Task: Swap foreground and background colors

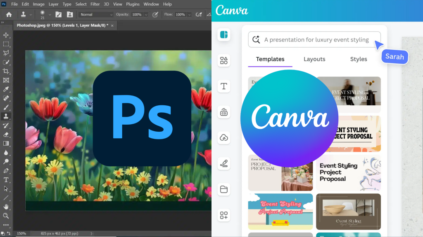Action: (9, 233)
